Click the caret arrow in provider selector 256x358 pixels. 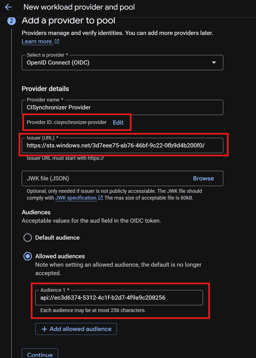214,63
